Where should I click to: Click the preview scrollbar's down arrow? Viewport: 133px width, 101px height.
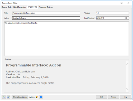point(127,89)
